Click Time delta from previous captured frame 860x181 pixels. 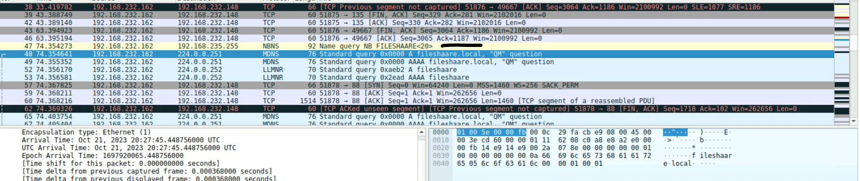coord(147,171)
